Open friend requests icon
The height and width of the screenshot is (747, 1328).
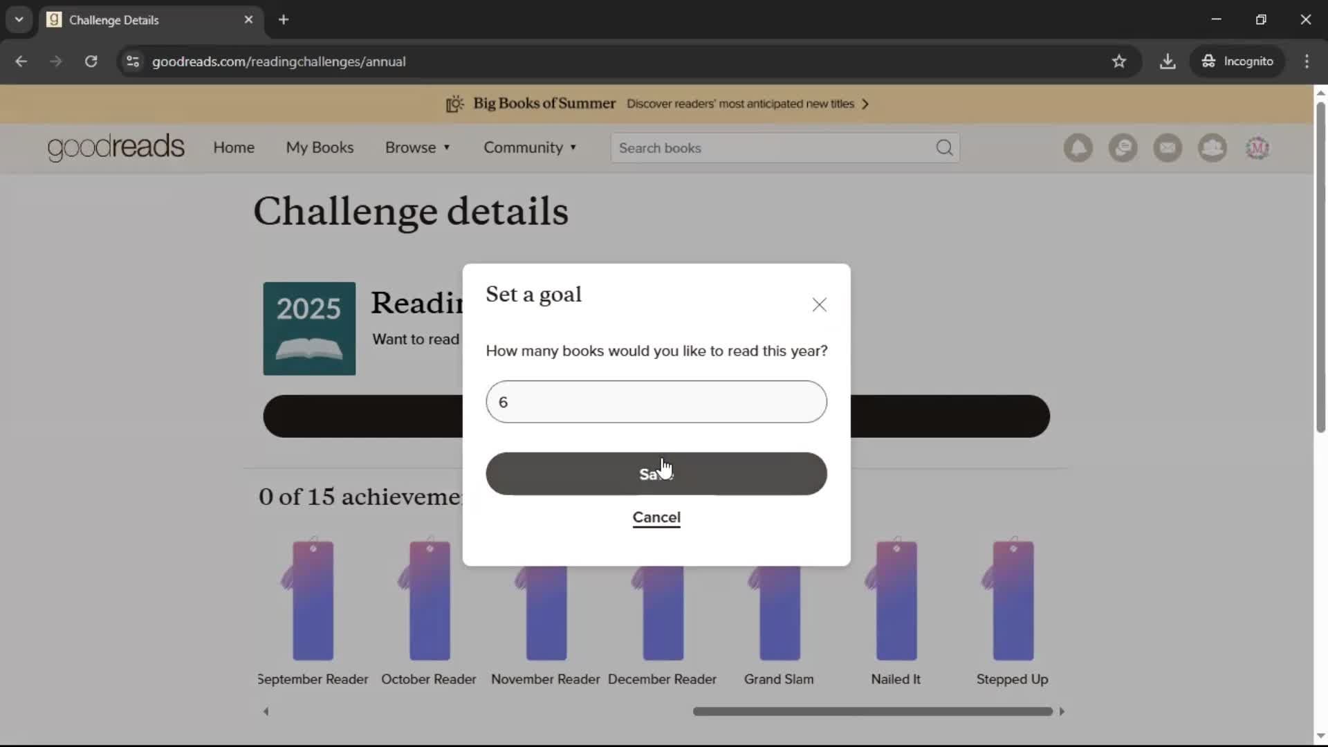pos(1212,148)
